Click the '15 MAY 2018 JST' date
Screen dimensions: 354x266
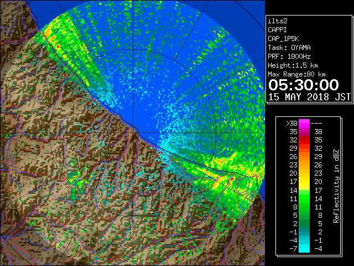309,97
